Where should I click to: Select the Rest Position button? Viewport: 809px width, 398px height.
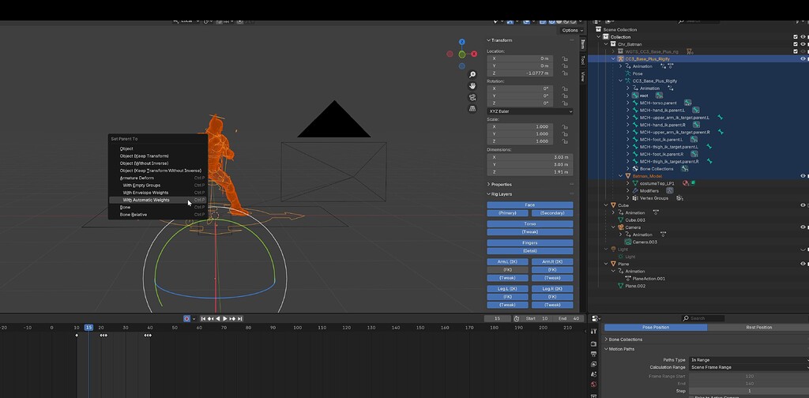pyautogui.click(x=758, y=328)
